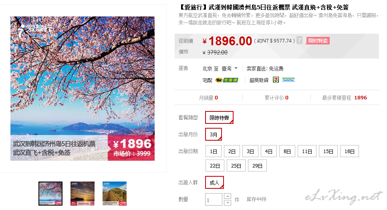The image size is (387, 210).
Task: Decrease quantity with the down arrow
Action: pos(228,202)
